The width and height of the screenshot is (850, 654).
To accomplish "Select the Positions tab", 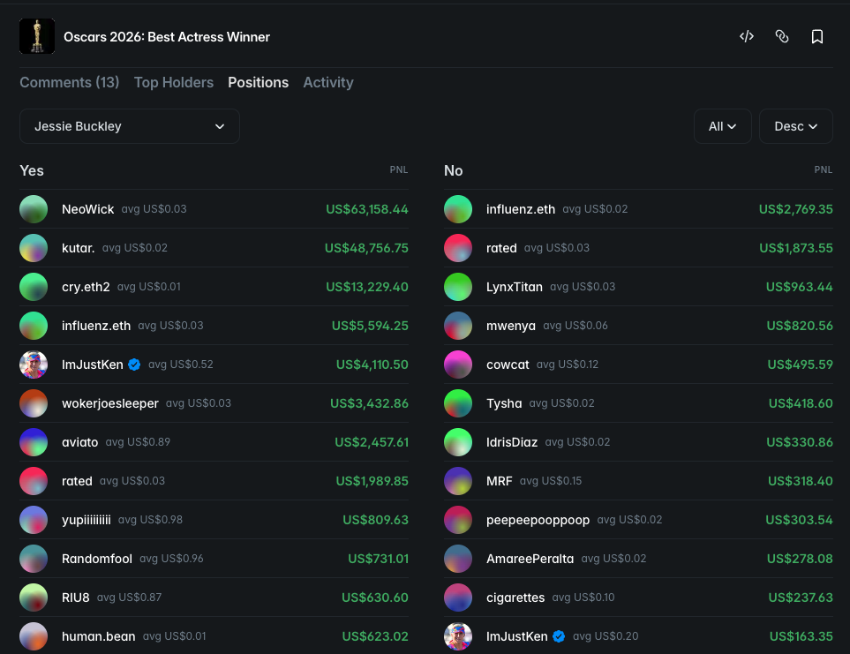I will click(x=258, y=82).
